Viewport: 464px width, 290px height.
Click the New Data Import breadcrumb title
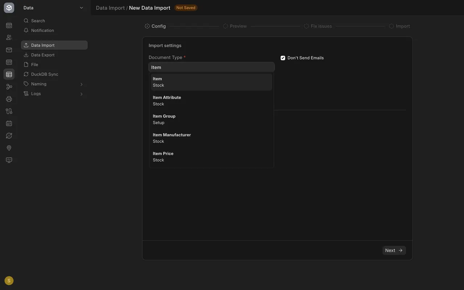tap(150, 8)
